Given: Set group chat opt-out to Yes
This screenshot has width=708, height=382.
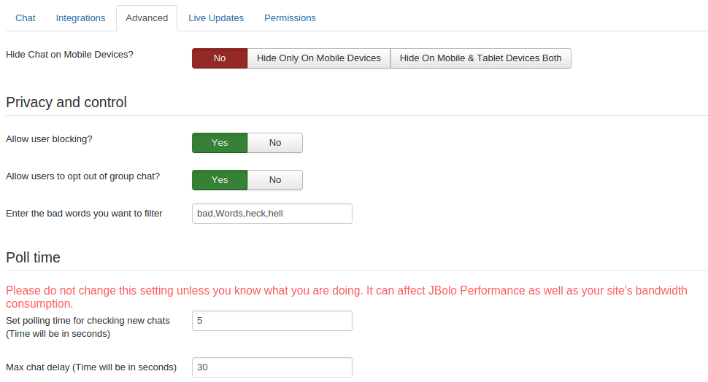Looking at the screenshot, I should 220,180.
